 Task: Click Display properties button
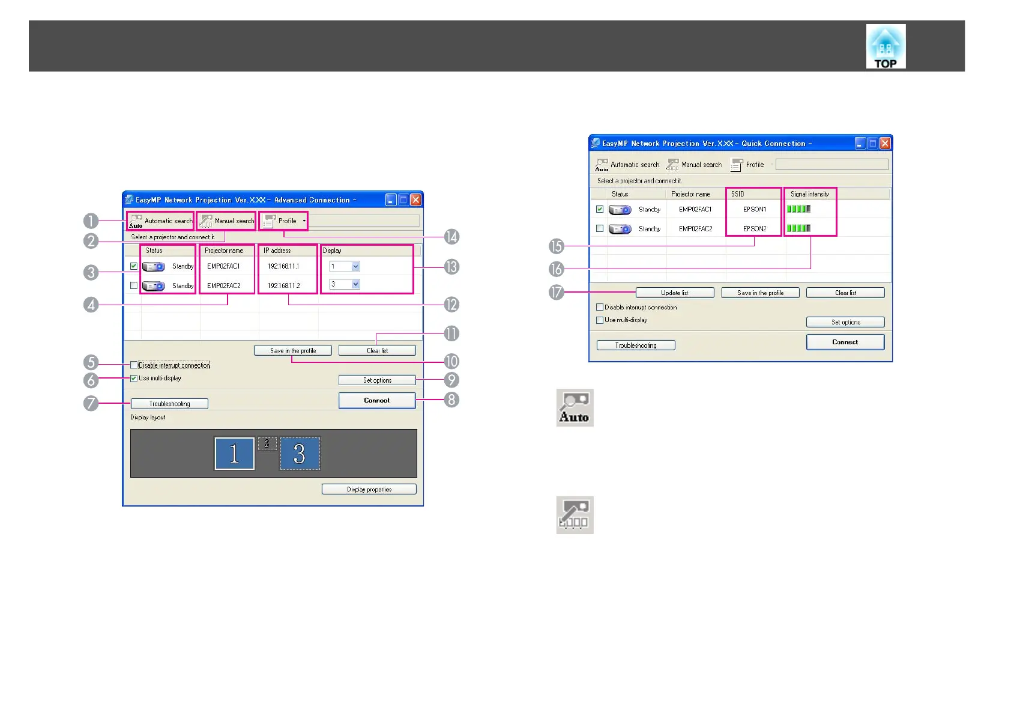[369, 489]
